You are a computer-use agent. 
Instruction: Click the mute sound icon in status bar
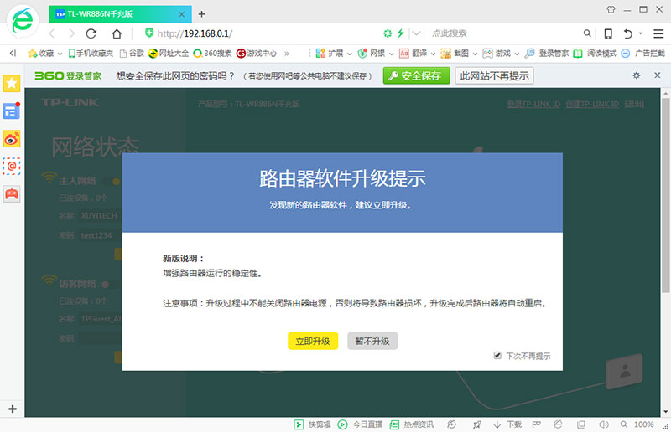click(x=603, y=424)
